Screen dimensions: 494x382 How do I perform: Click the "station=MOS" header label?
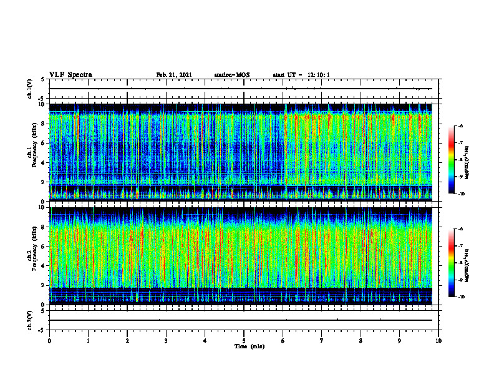click(x=232, y=75)
